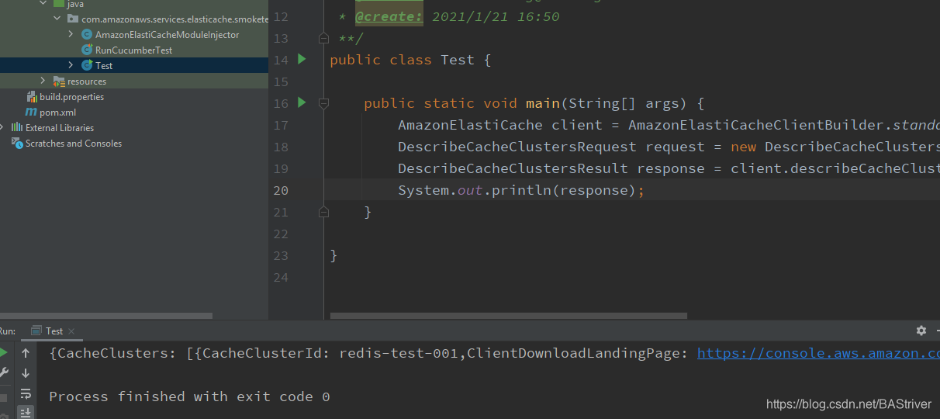Click the project panel horizontal scrollbar
The height and width of the screenshot is (419, 940).
click(106, 316)
